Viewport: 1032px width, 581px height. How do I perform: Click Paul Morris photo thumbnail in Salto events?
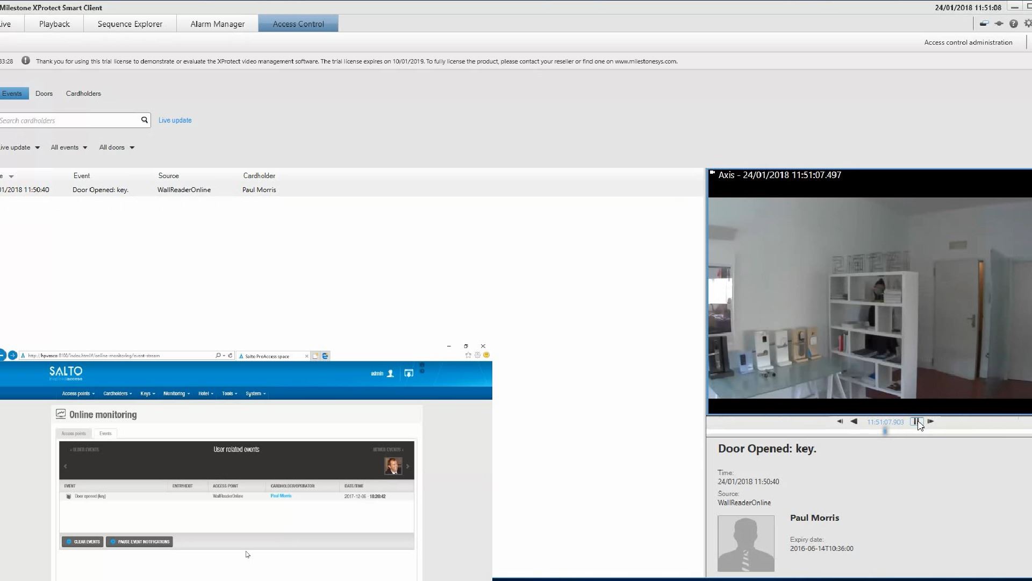(393, 466)
